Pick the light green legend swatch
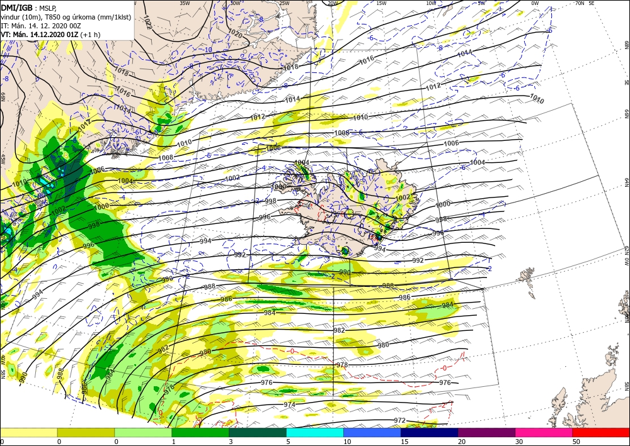The image size is (630, 446). pyautogui.click(x=143, y=432)
